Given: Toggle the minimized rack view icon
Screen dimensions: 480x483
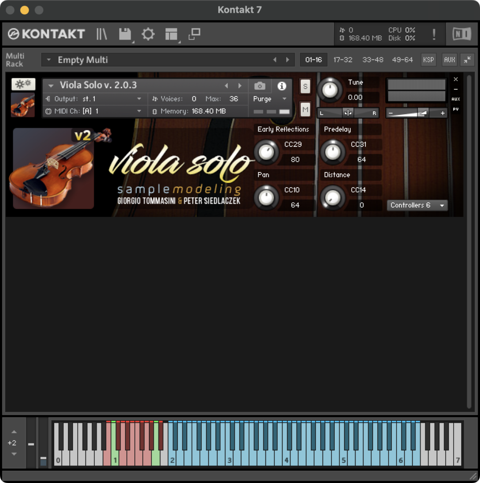Looking at the screenshot, I should tap(195, 34).
